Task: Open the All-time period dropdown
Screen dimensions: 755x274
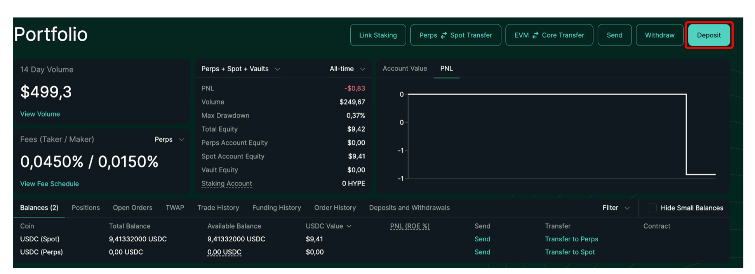Action: [362, 69]
